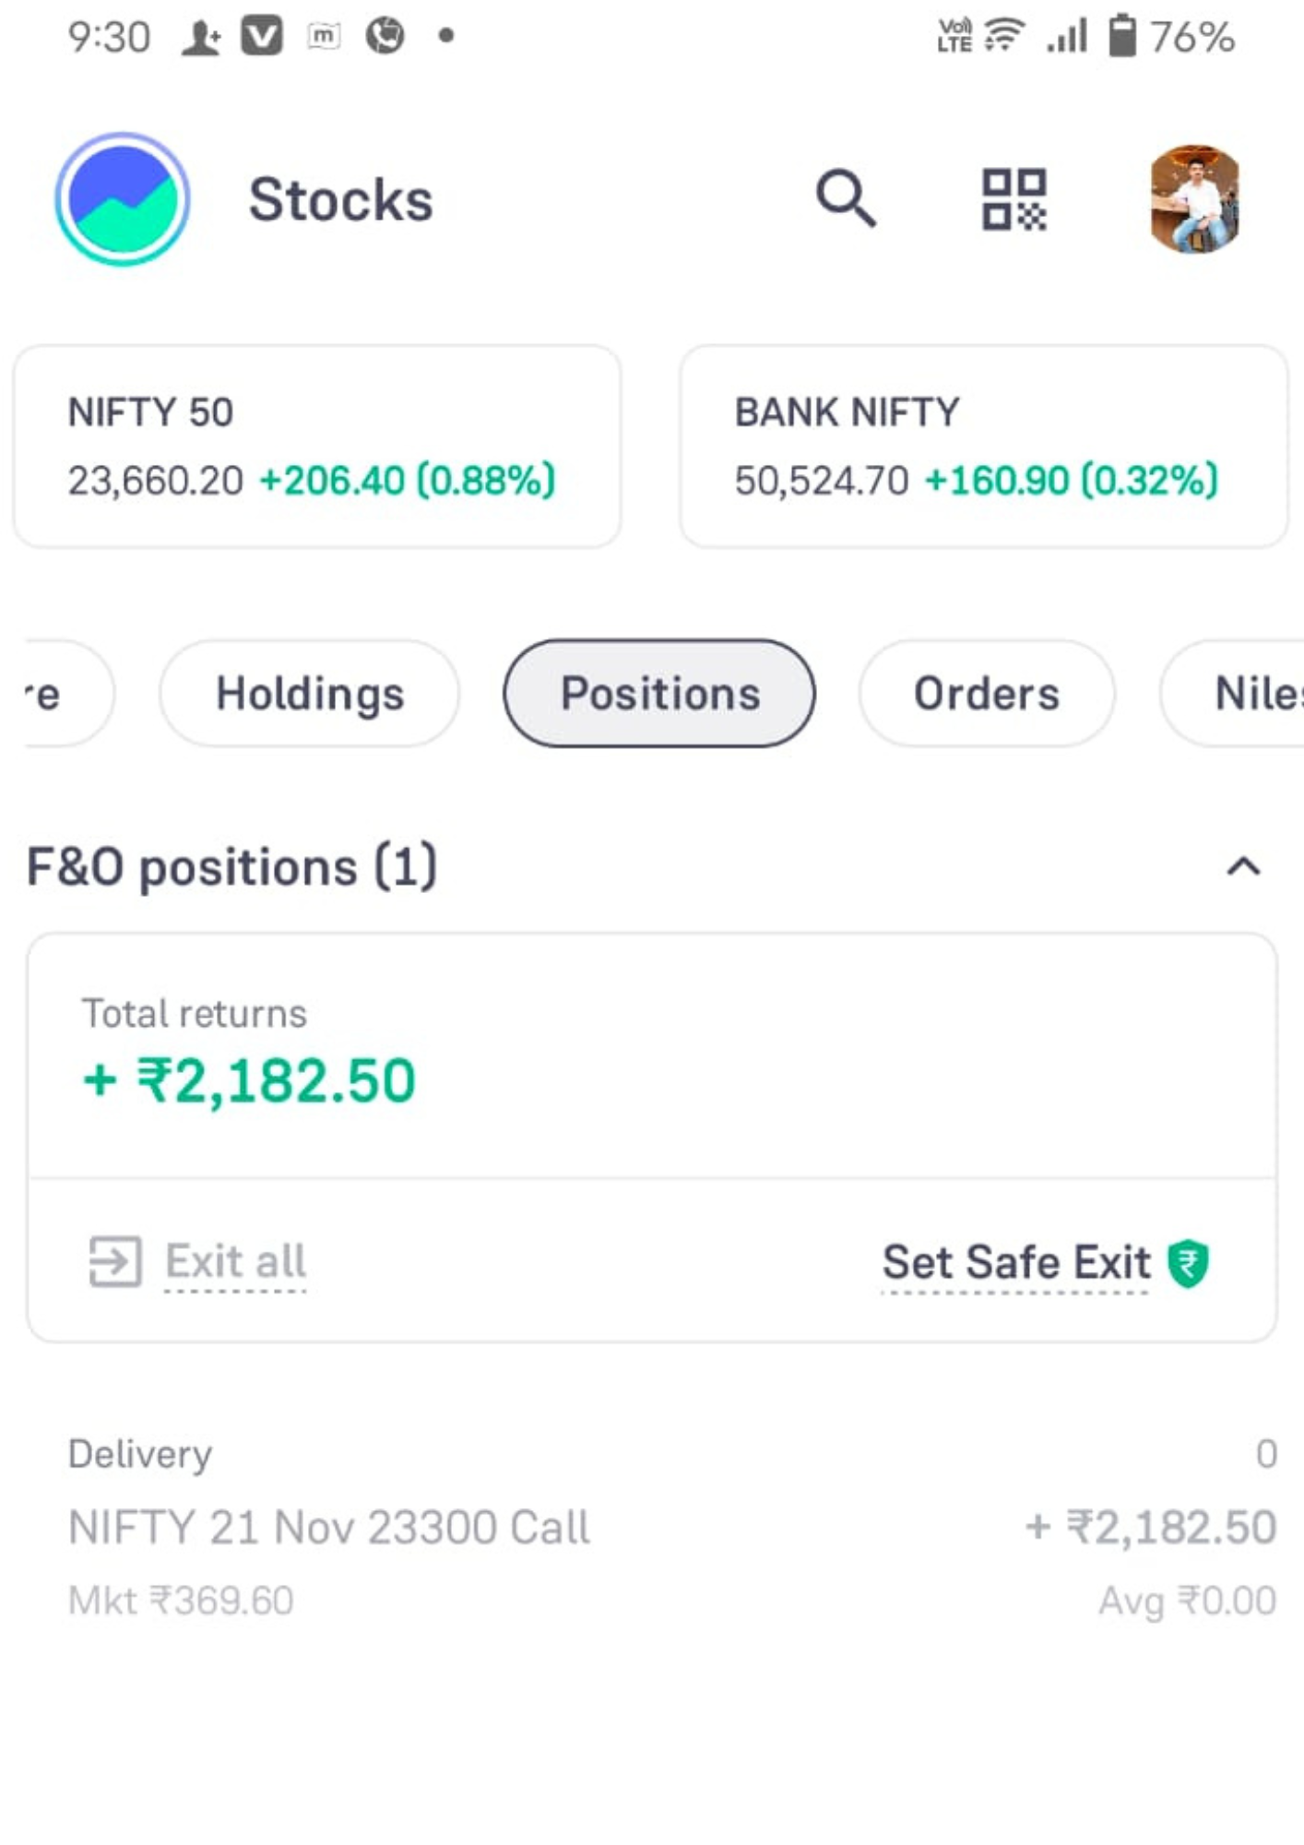Tap the Total returns amount

[249, 1080]
